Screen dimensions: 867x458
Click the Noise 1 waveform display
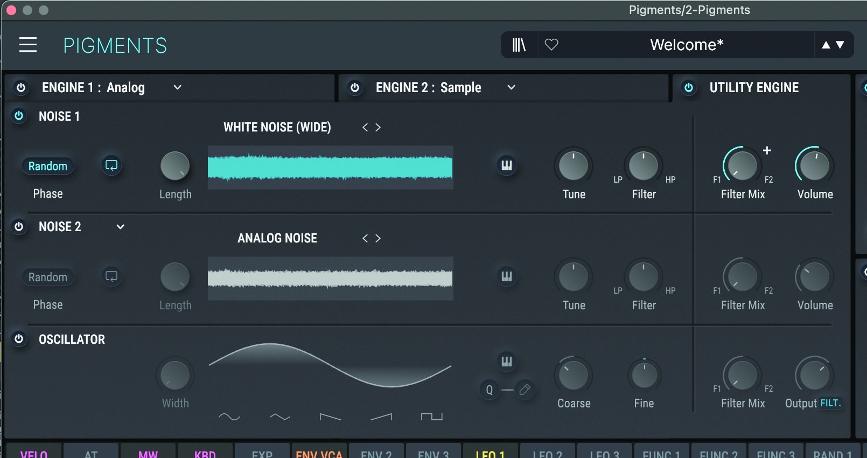330,168
